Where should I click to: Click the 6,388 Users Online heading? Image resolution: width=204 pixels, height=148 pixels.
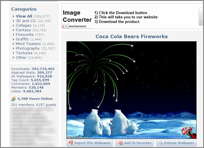click(35, 99)
